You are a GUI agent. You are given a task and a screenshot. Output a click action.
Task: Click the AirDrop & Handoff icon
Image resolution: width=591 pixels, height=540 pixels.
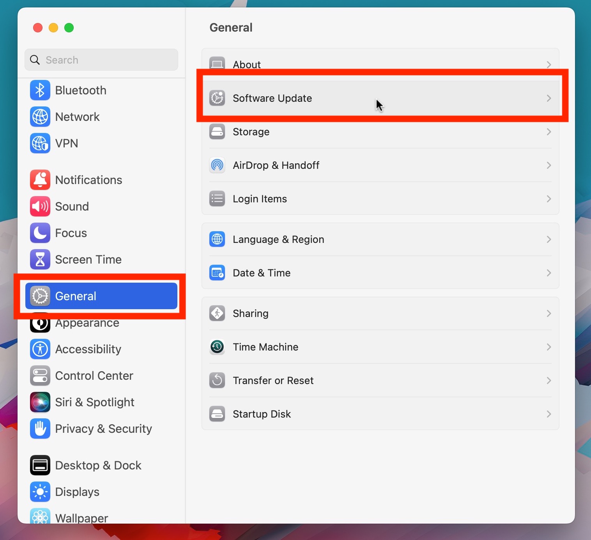click(x=217, y=165)
